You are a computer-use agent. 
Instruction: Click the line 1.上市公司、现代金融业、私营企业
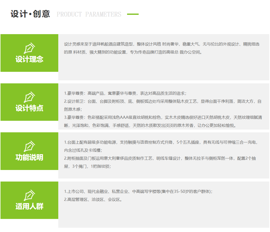[138, 191]
